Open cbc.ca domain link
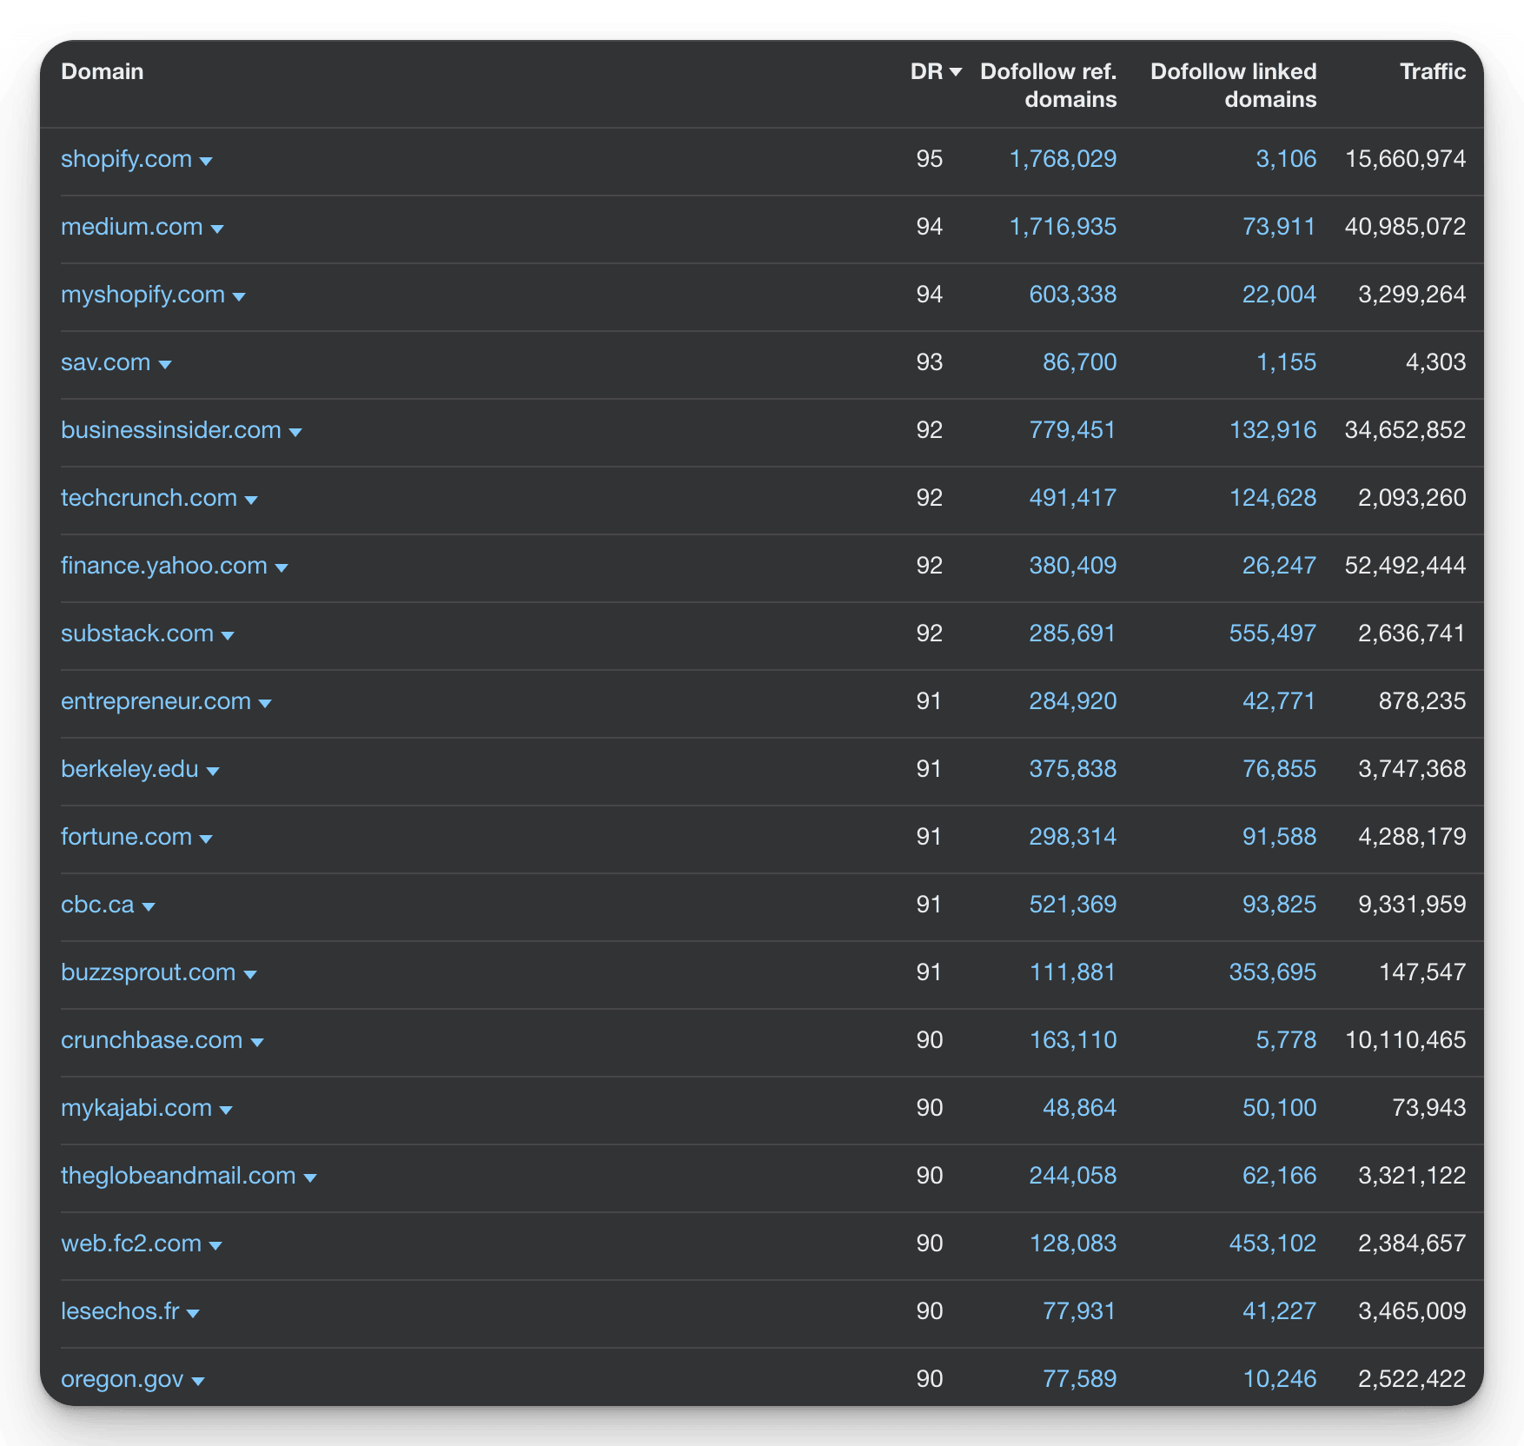 (x=97, y=905)
